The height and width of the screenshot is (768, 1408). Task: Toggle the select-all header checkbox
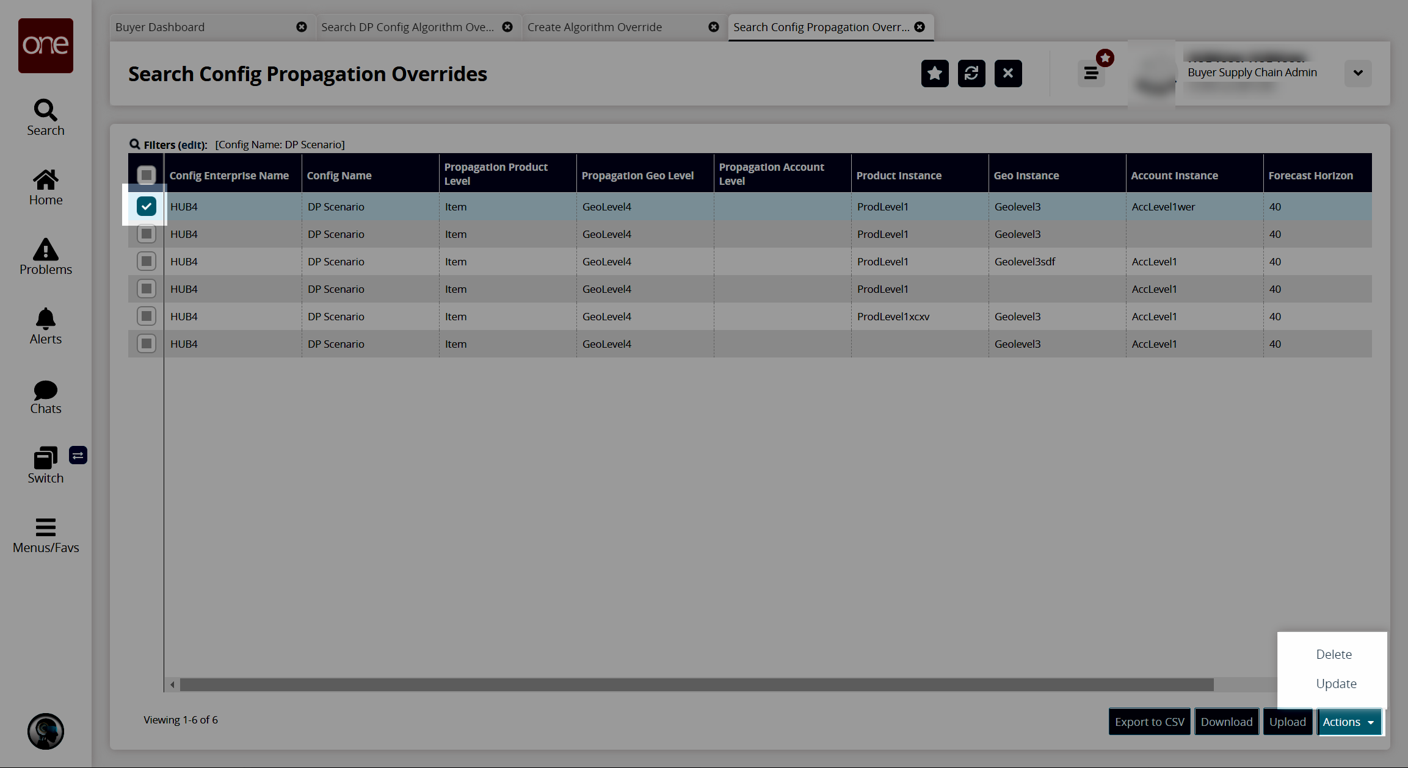(147, 175)
